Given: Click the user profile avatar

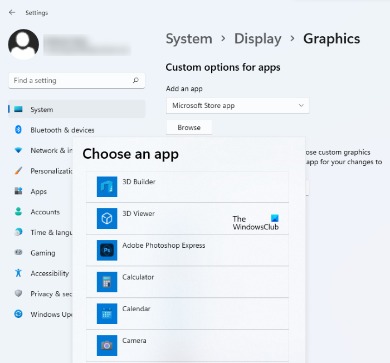Looking at the screenshot, I should tap(23, 45).
